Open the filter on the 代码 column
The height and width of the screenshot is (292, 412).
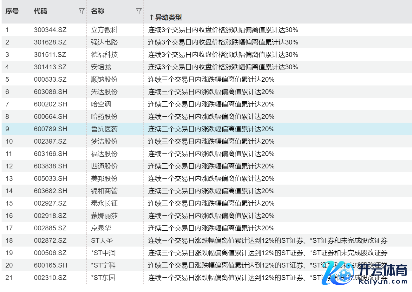[x=82, y=11]
